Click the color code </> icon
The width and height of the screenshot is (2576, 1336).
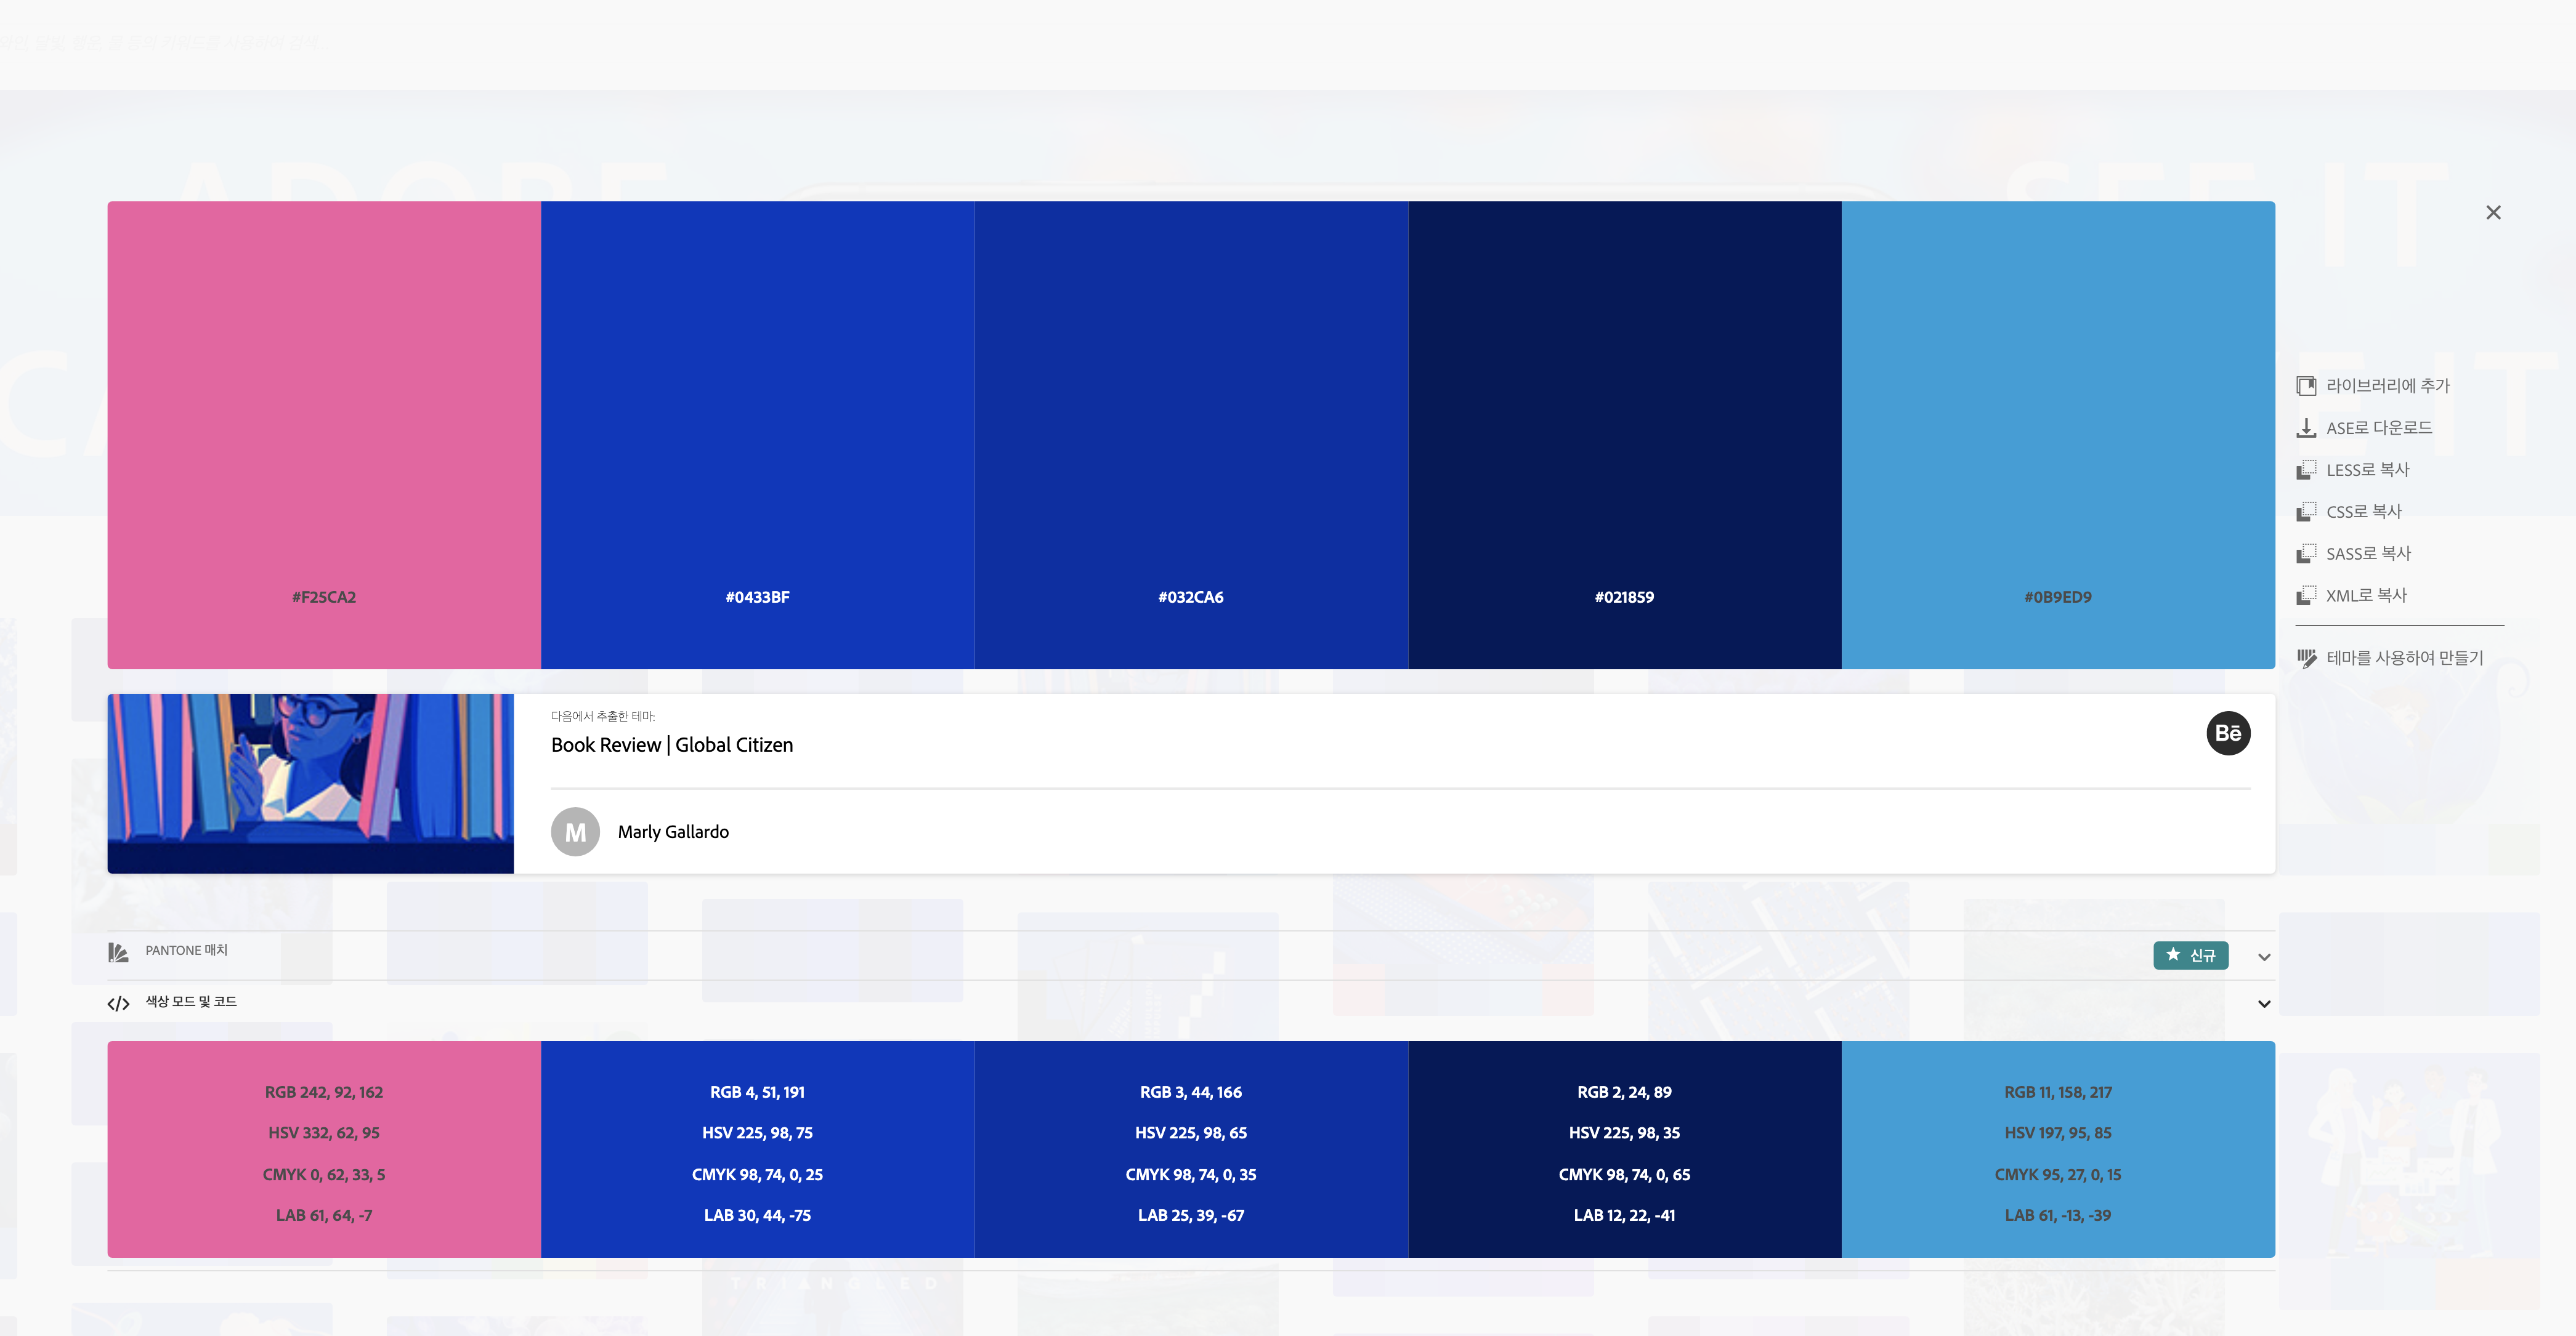[118, 1004]
